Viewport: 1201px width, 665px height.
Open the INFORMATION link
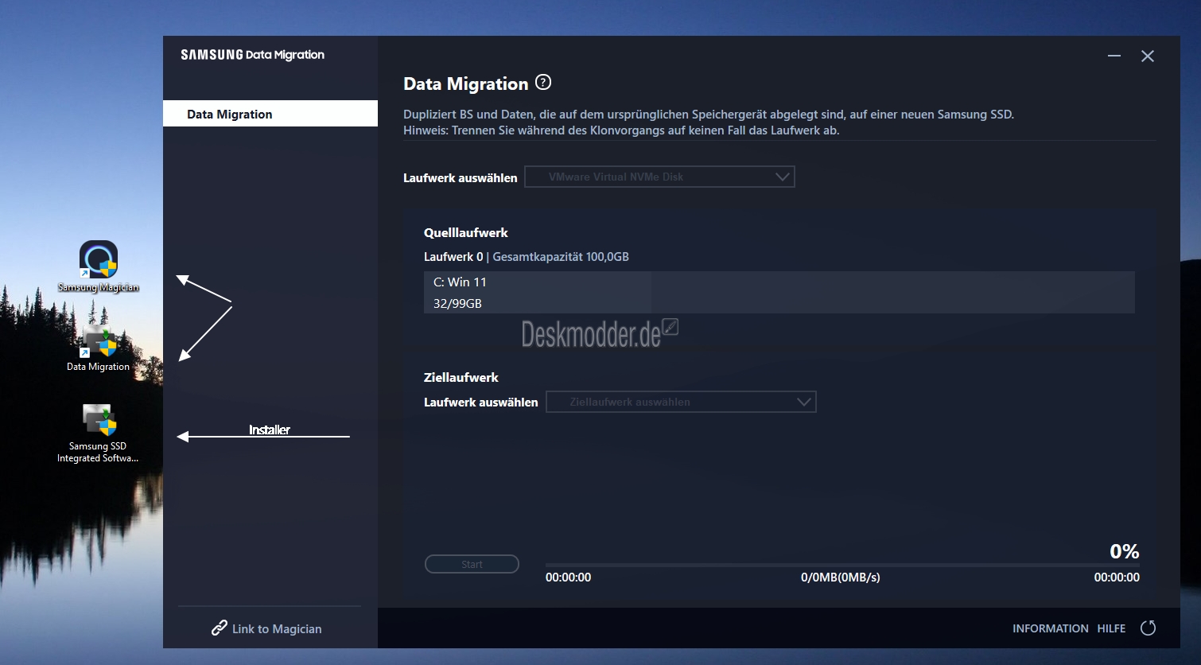pos(1050,628)
